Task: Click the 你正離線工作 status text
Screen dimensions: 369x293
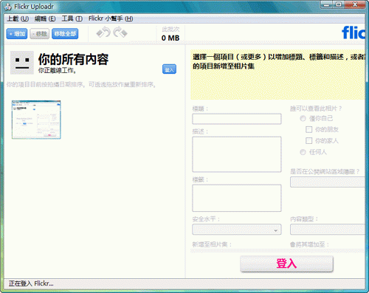Action: click(x=57, y=71)
